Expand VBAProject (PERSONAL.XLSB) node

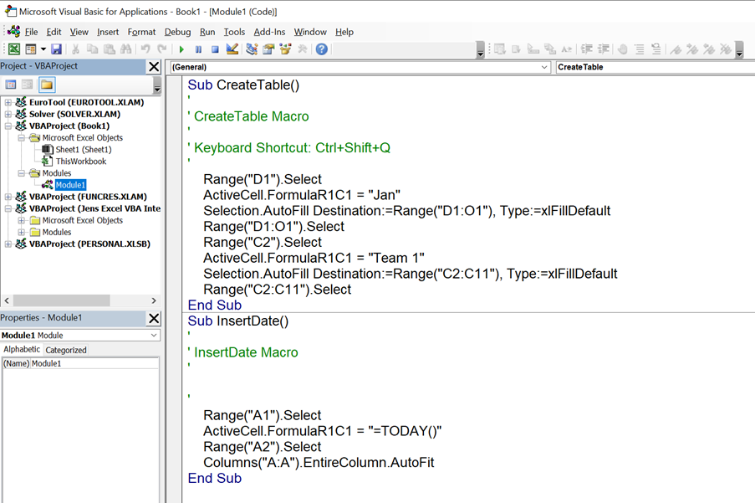pos(8,244)
